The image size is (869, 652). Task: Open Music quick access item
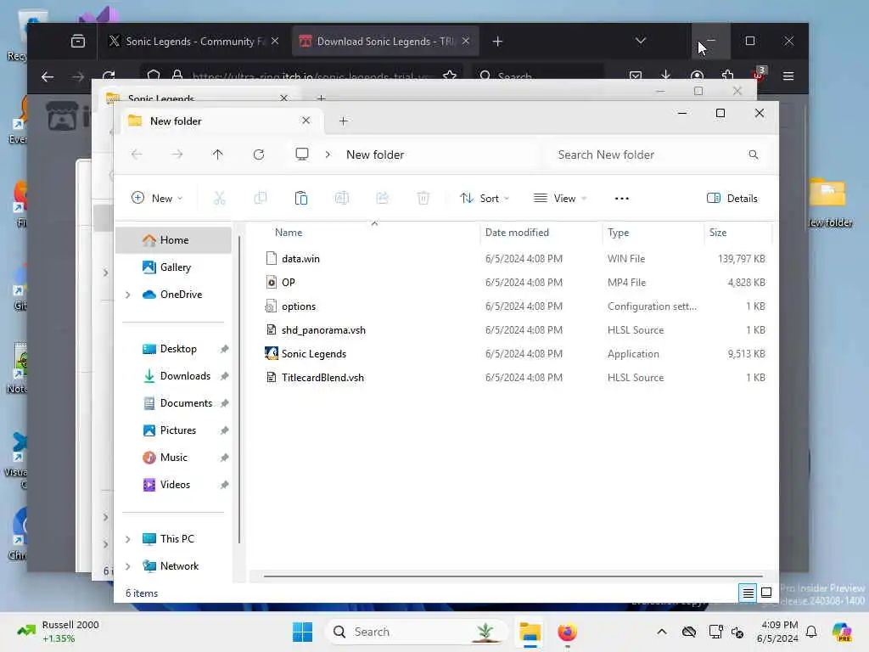pos(173,458)
